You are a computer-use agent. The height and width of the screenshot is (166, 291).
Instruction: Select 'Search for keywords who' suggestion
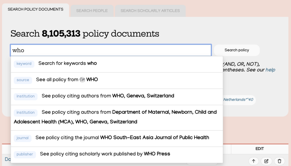click(x=117, y=64)
